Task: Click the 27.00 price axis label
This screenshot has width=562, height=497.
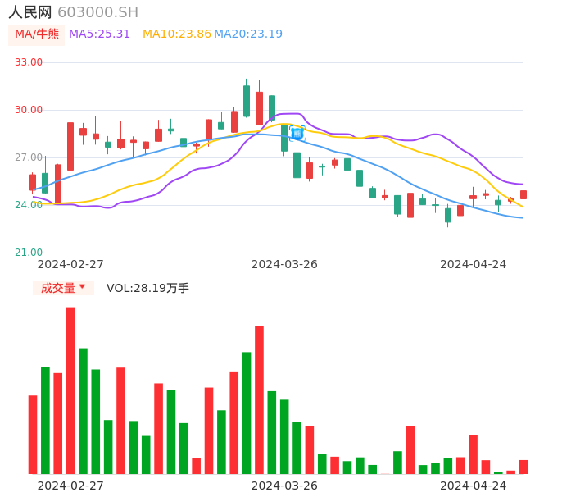Action: click(29, 157)
